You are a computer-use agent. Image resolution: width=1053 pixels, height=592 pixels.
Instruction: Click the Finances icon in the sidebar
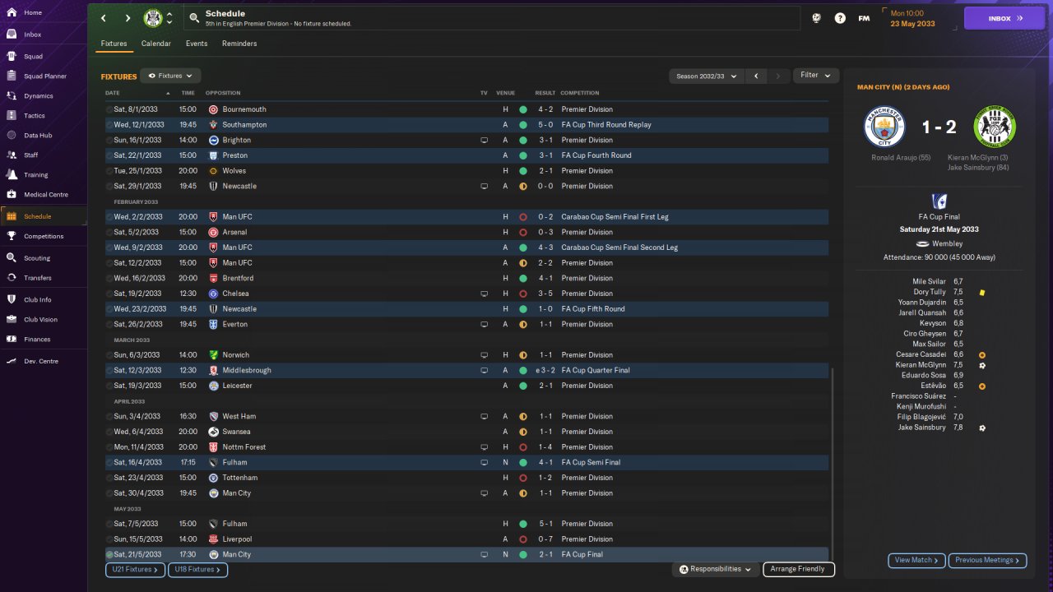[x=12, y=339]
